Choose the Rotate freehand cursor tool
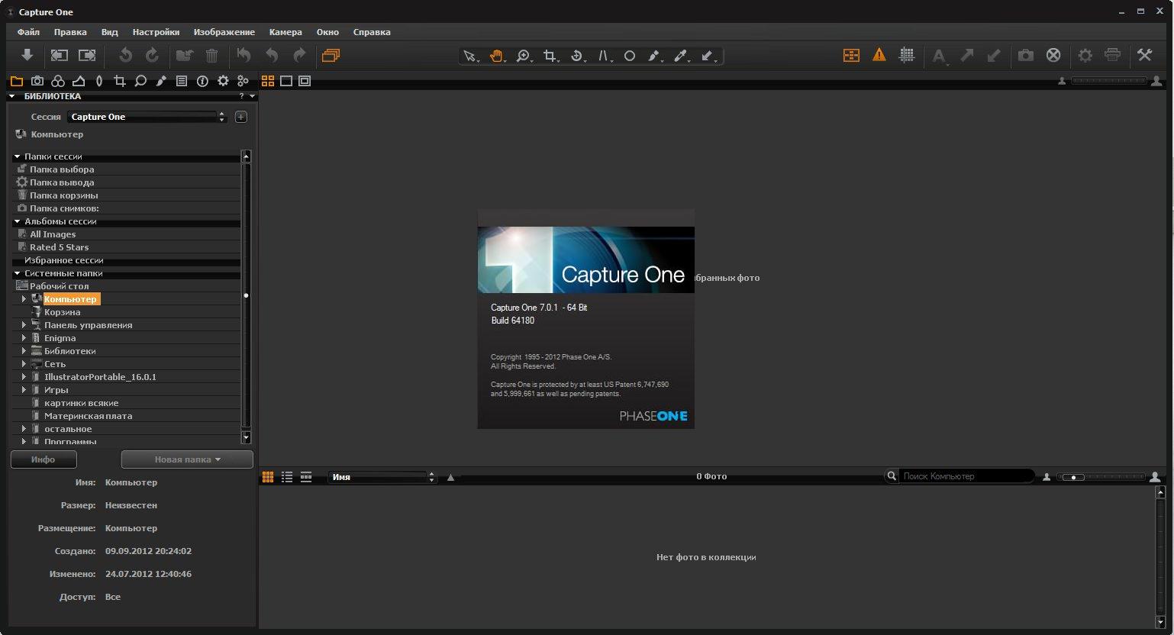The image size is (1174, 635). 577,56
